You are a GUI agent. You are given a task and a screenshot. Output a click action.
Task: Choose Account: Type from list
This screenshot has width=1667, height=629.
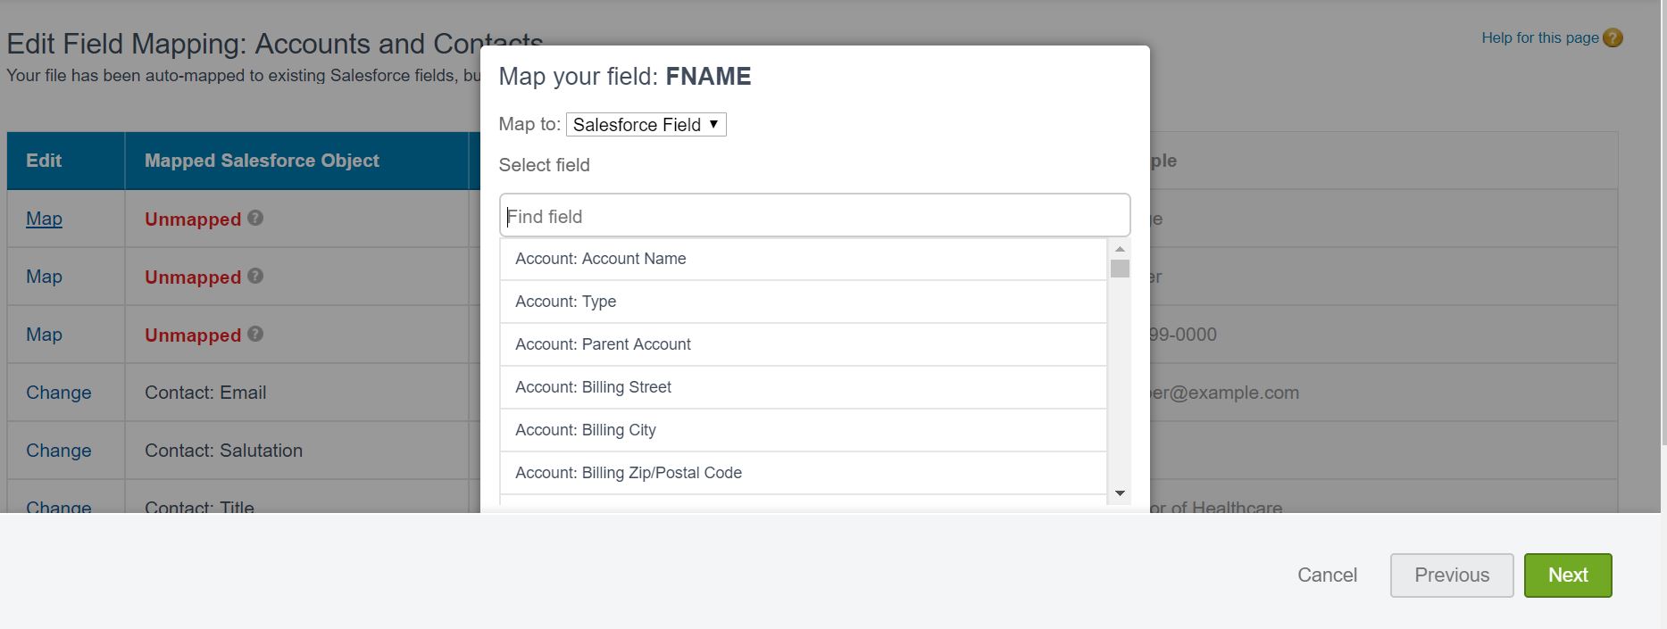pos(566,302)
